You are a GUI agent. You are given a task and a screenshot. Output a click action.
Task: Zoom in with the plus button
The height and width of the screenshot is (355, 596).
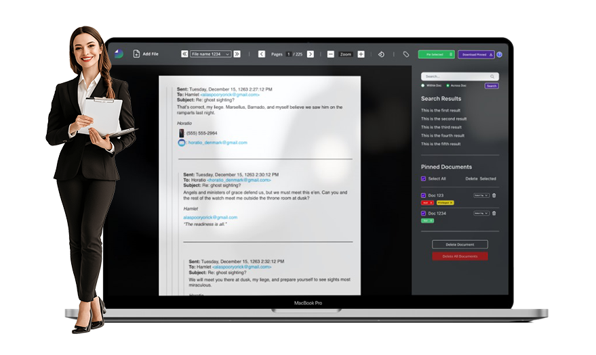[361, 54]
